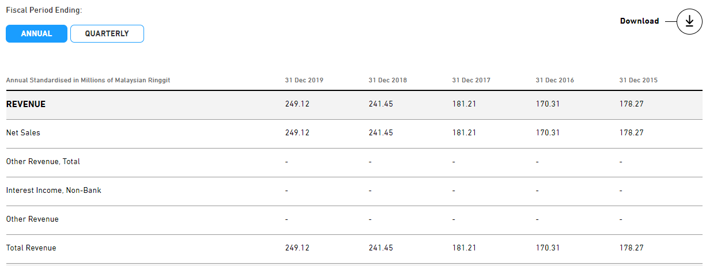Click the Download text label
Viewport: 706px width, 266px height.
tap(639, 21)
